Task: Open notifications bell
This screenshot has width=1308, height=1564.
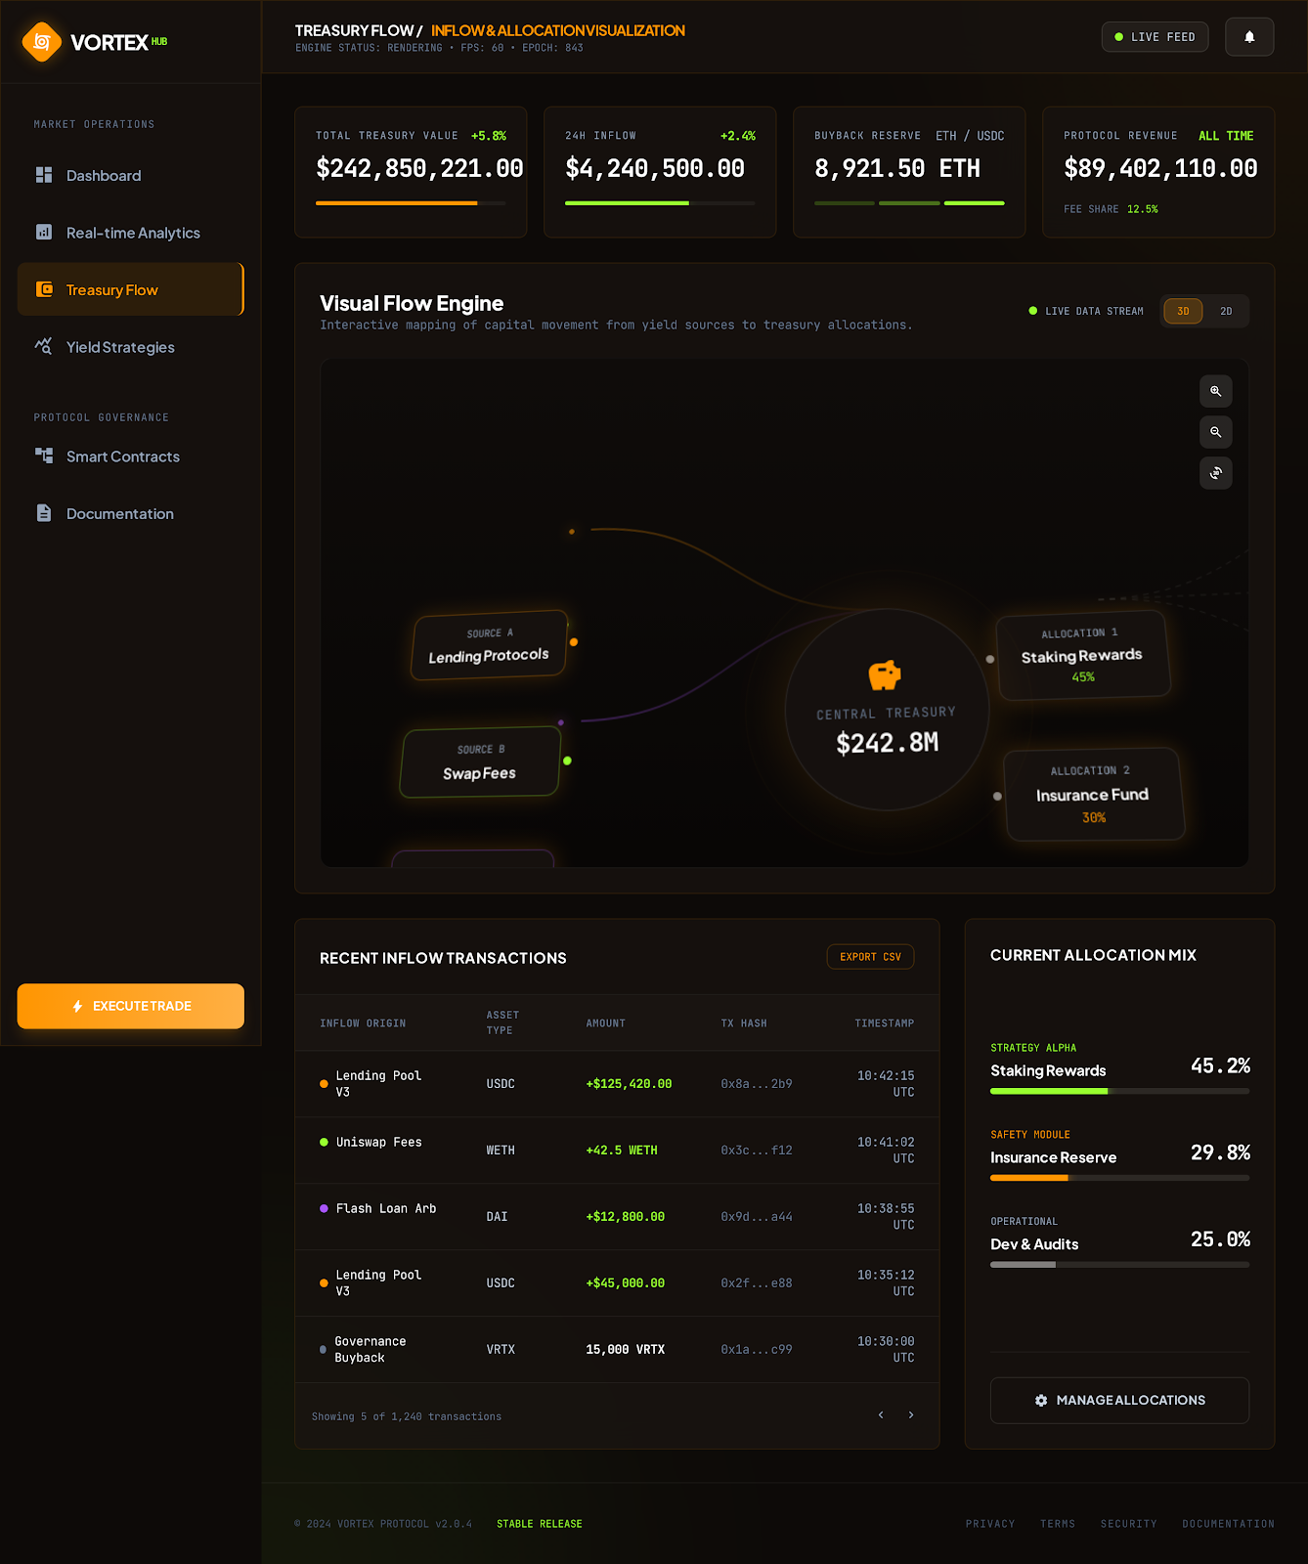Action: pyautogui.click(x=1249, y=37)
